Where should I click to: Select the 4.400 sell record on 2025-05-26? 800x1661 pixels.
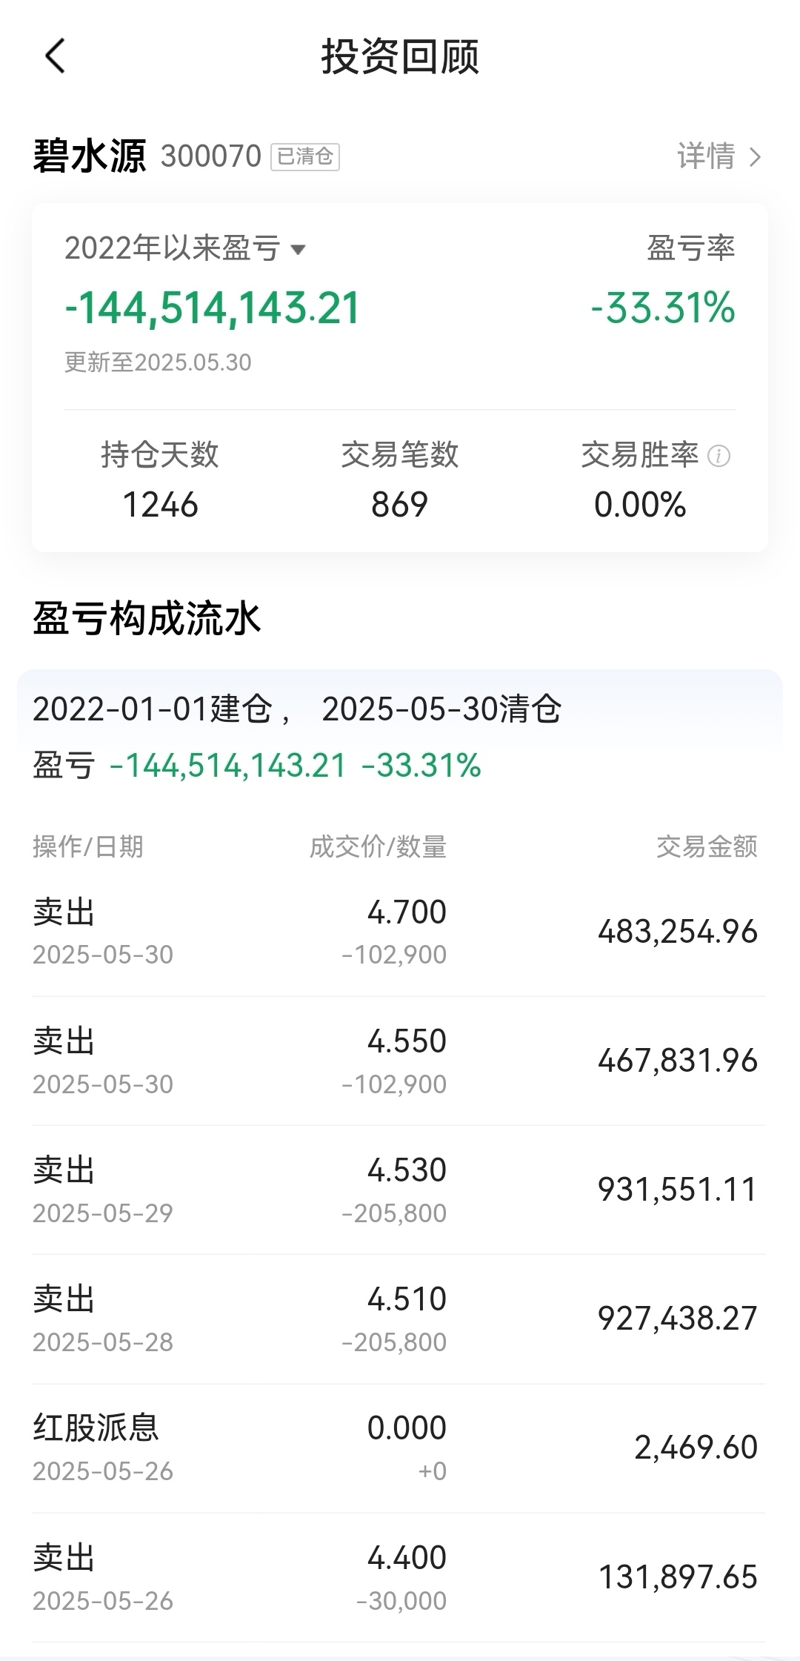tap(399, 1577)
